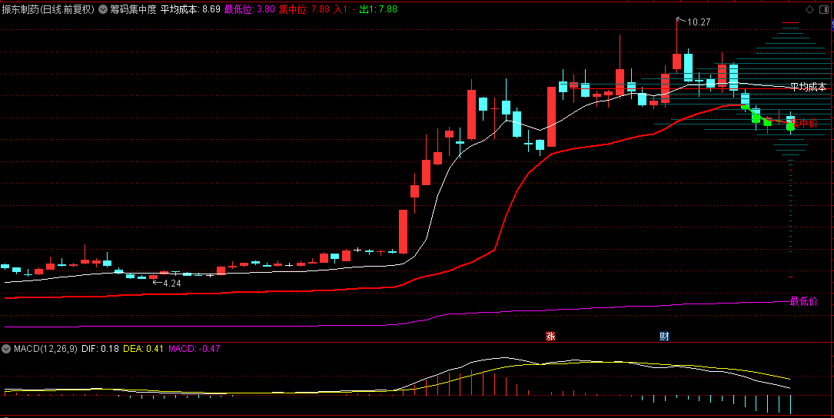Click the 筹码集中度 indicator name
This screenshot has width=834, height=418.
pyautogui.click(x=133, y=9)
